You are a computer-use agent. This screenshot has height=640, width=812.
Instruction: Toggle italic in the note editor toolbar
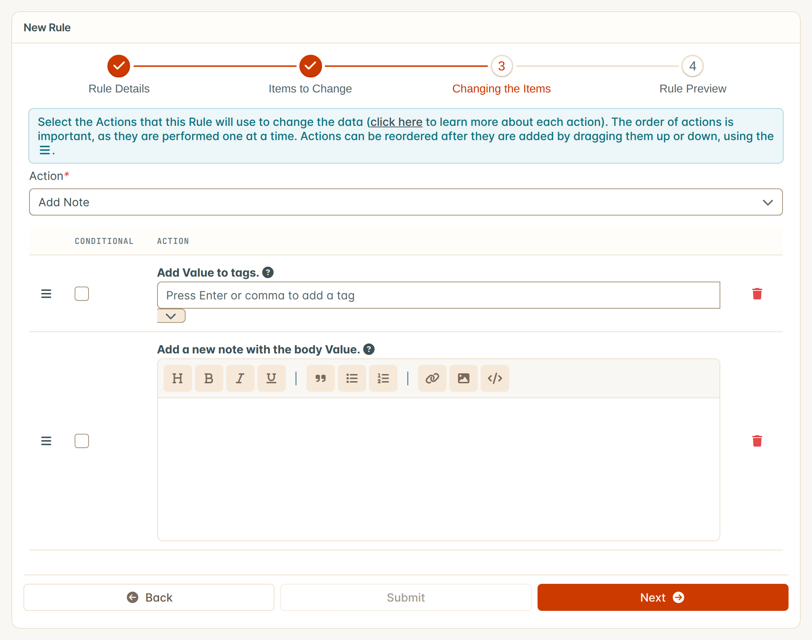[240, 378]
